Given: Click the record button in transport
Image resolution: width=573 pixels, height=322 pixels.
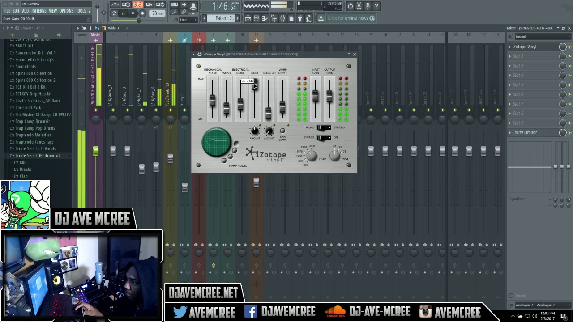Looking at the screenshot, I should coord(142,13).
